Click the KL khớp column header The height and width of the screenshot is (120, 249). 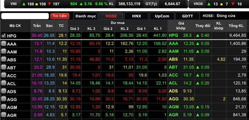219,26
